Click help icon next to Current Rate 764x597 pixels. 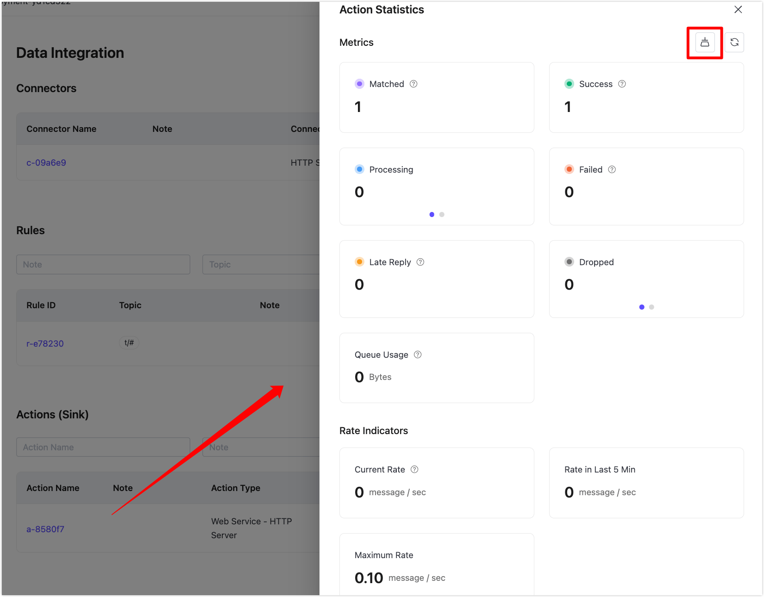[414, 469]
